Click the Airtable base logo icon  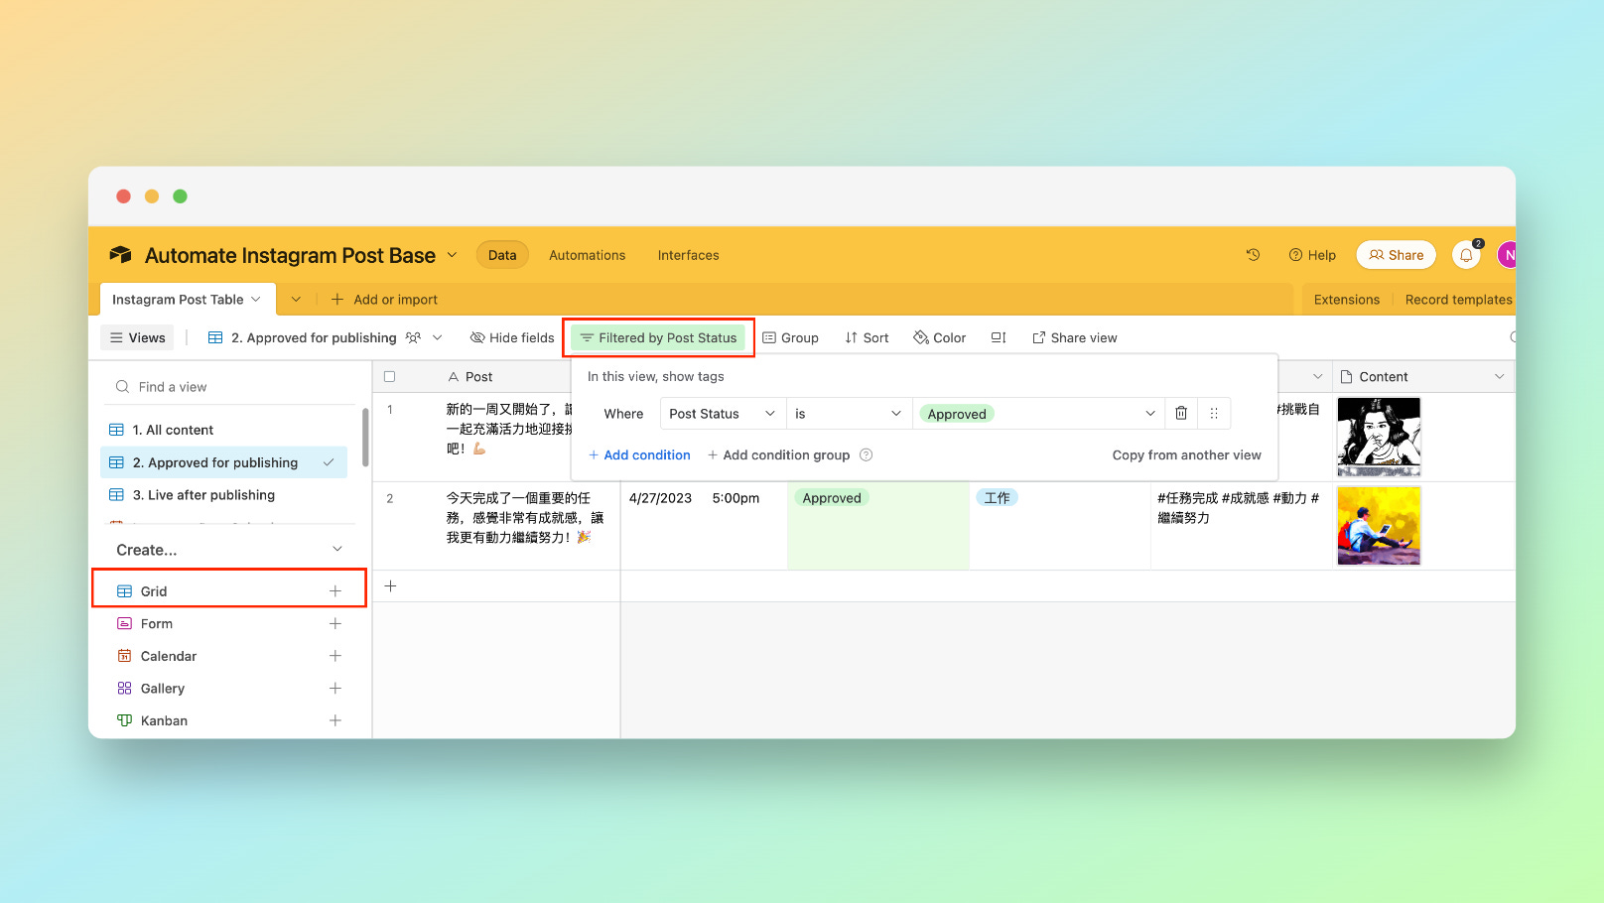(x=120, y=255)
